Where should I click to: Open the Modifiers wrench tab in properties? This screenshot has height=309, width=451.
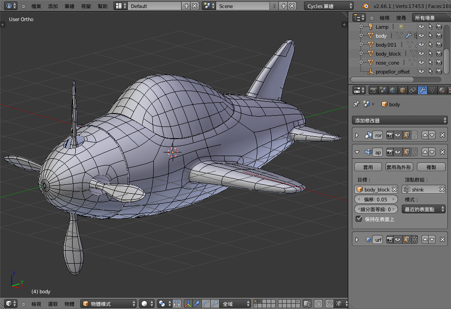click(x=422, y=90)
